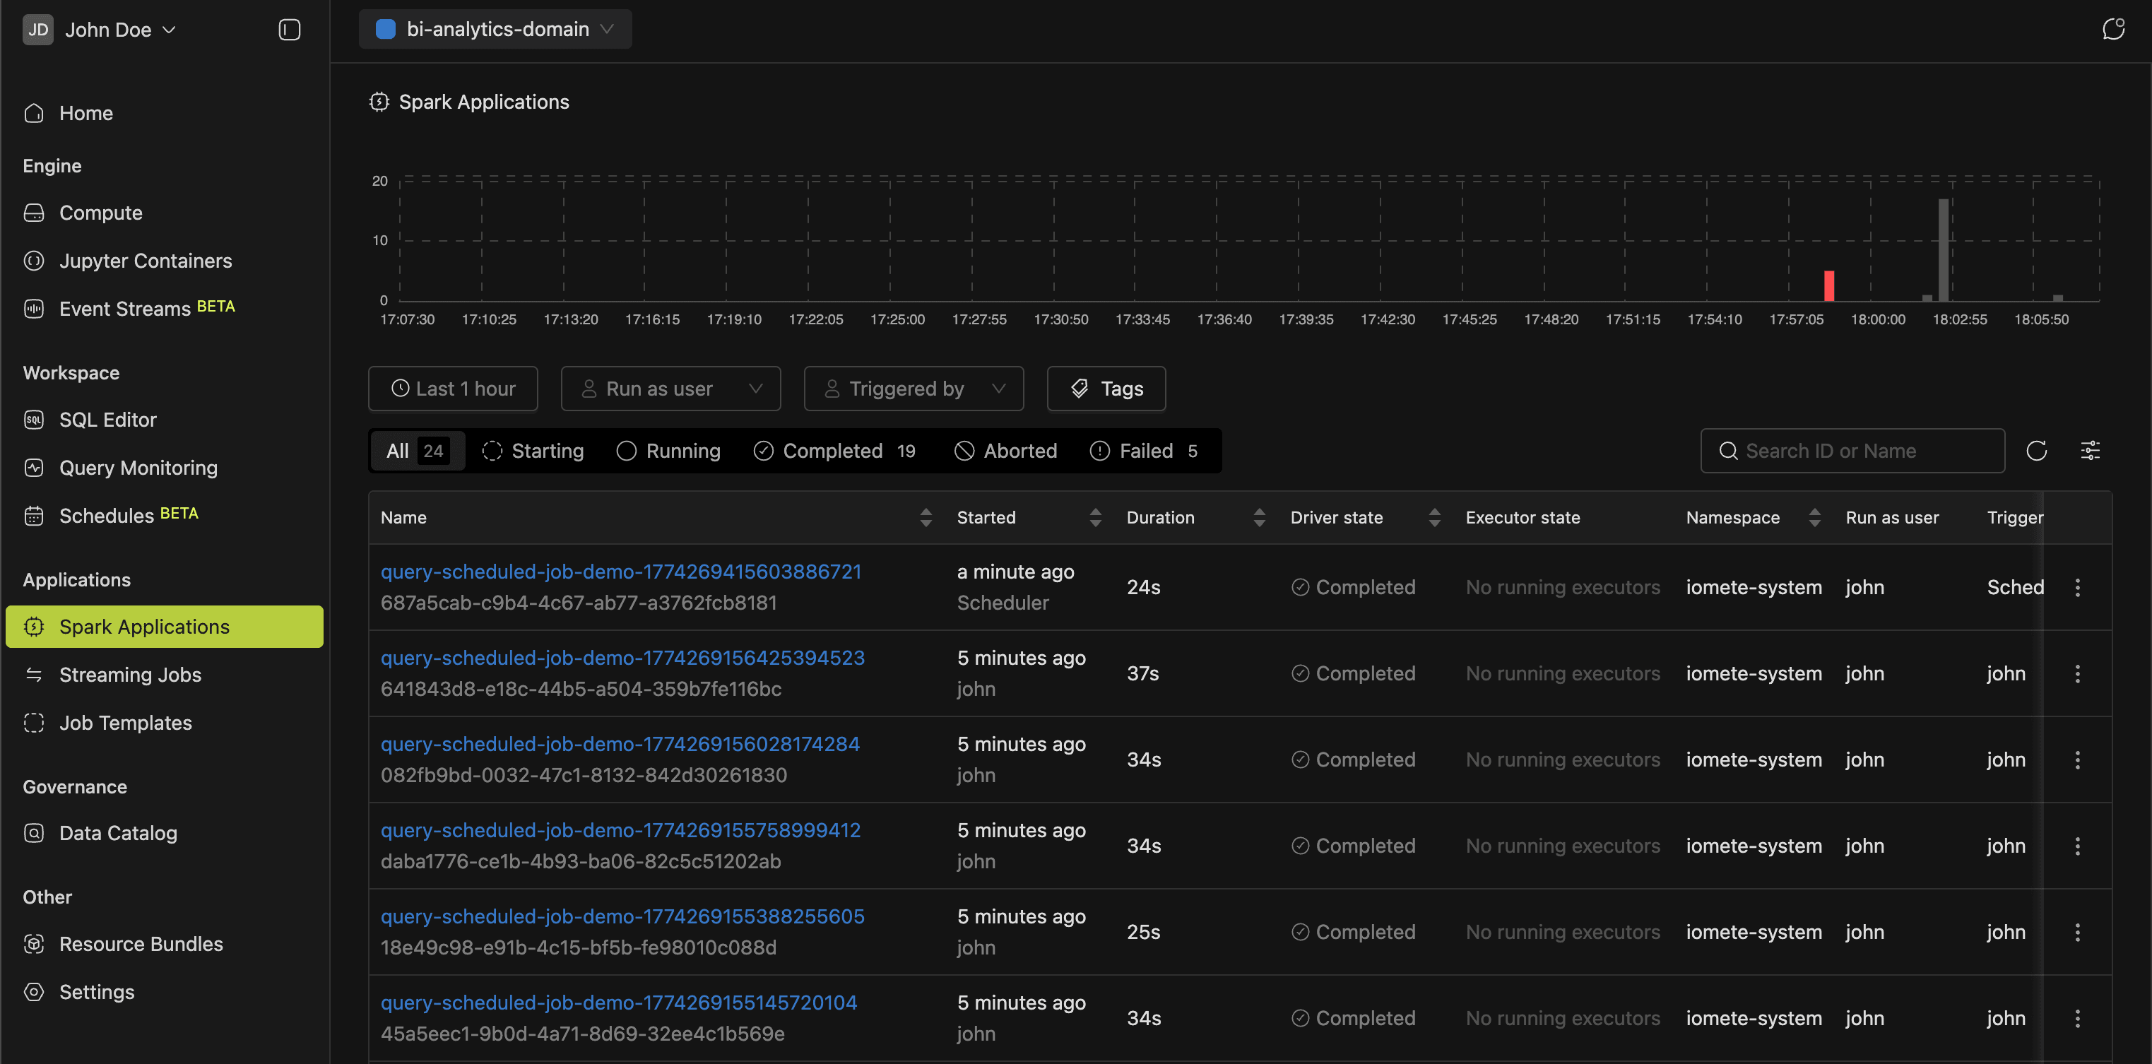Screen dimensions: 2152x1064
Task: Switch to the All applications tab
Action: (417, 450)
